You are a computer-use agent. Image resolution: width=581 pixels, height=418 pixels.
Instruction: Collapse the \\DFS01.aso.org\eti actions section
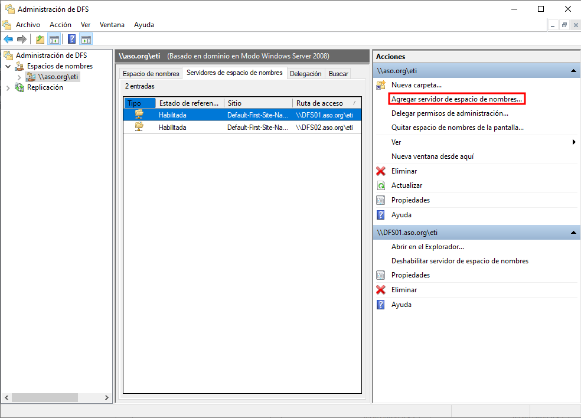[573, 233]
